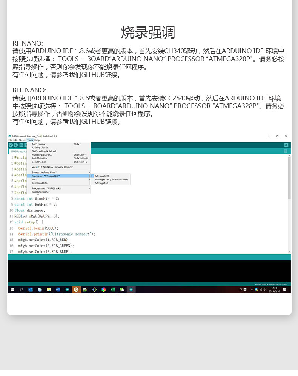The image size is (298, 376).
Task: Click the Windows Start button
Action: [12, 290]
